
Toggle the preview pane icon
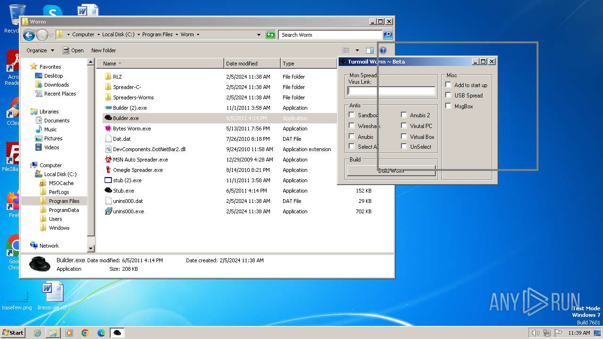[370, 50]
